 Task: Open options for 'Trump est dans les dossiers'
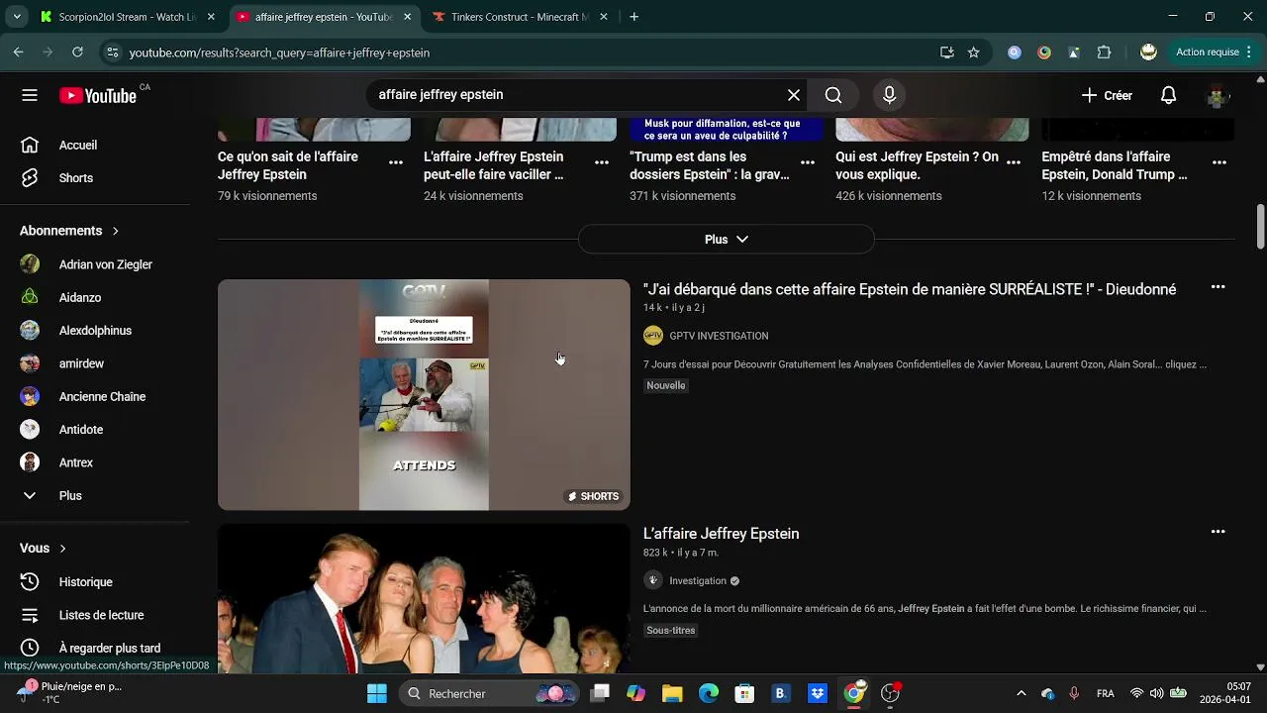click(808, 162)
